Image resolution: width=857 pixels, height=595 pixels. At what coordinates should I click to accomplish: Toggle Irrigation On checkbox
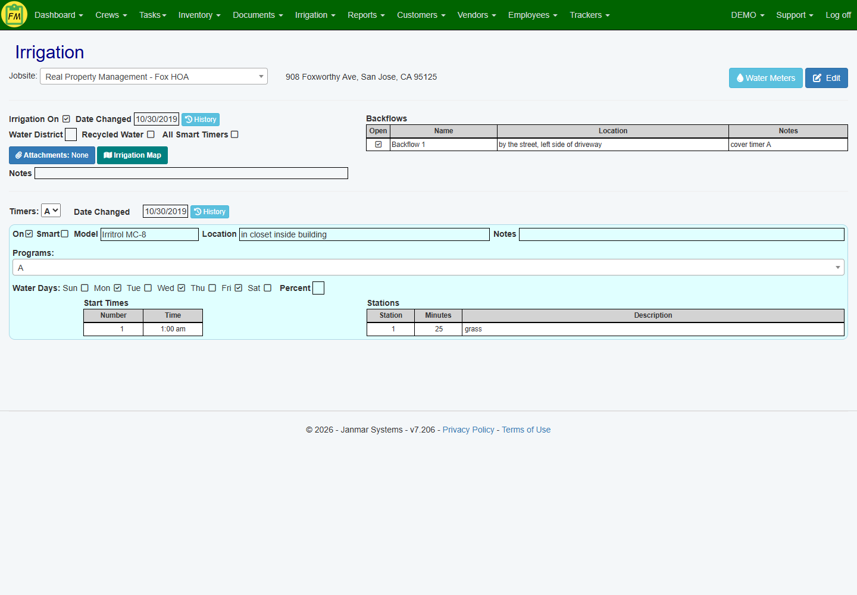66,119
